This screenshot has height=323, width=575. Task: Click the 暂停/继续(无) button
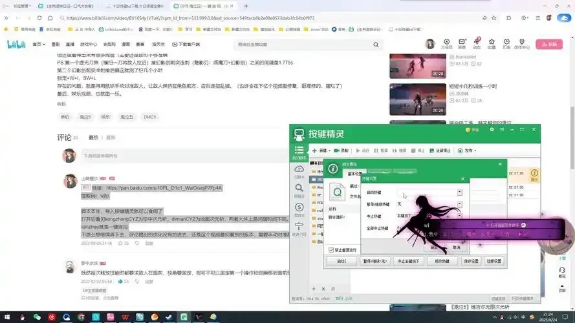click(x=374, y=261)
